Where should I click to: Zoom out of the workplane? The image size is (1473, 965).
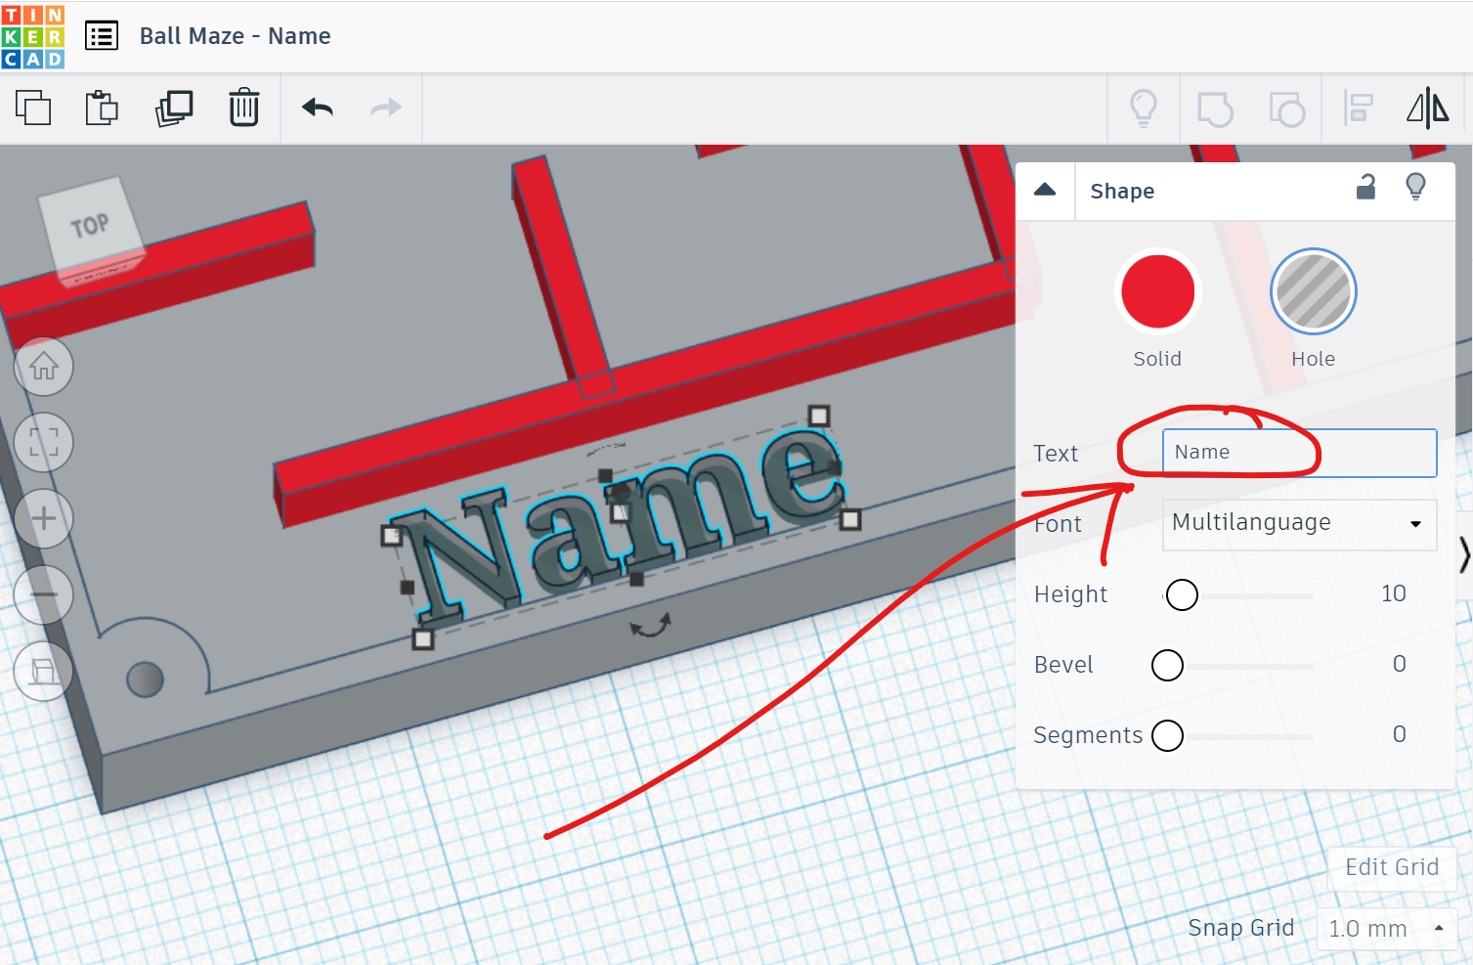(44, 594)
